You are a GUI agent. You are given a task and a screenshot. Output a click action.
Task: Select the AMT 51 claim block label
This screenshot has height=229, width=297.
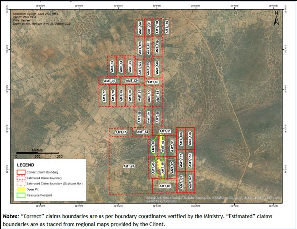tap(165, 132)
